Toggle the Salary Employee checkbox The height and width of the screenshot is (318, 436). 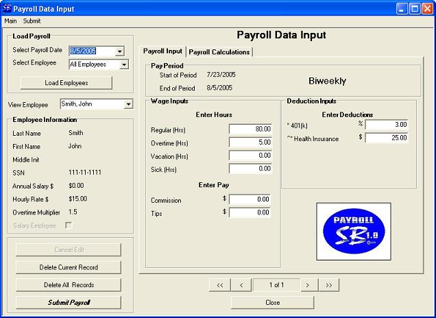point(69,225)
